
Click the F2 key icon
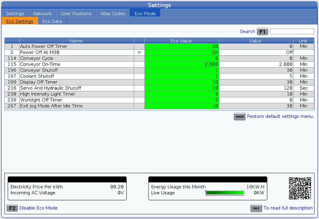[x=12, y=208]
